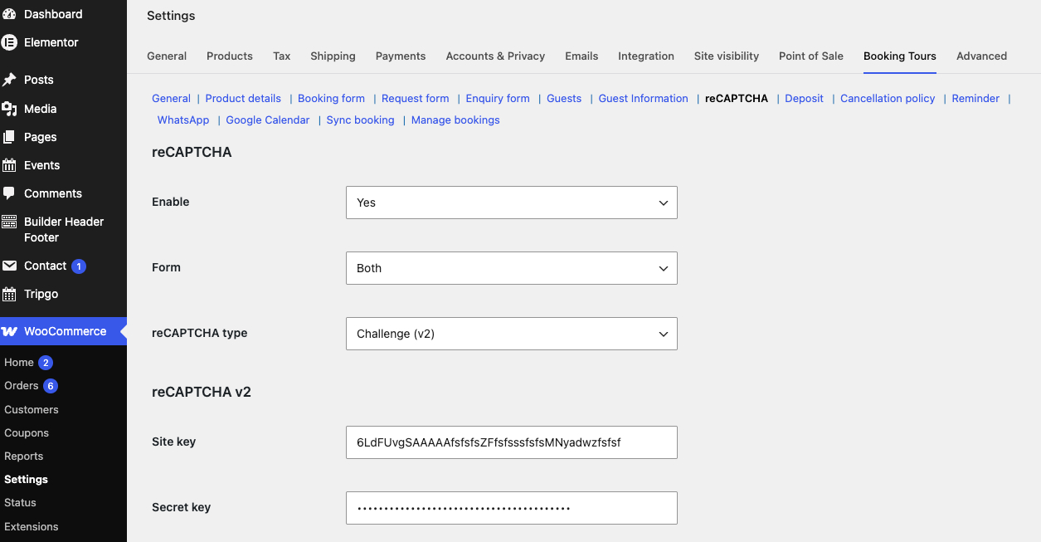Open the Tax settings tab
This screenshot has width=1041, height=542.
pyautogui.click(x=282, y=56)
